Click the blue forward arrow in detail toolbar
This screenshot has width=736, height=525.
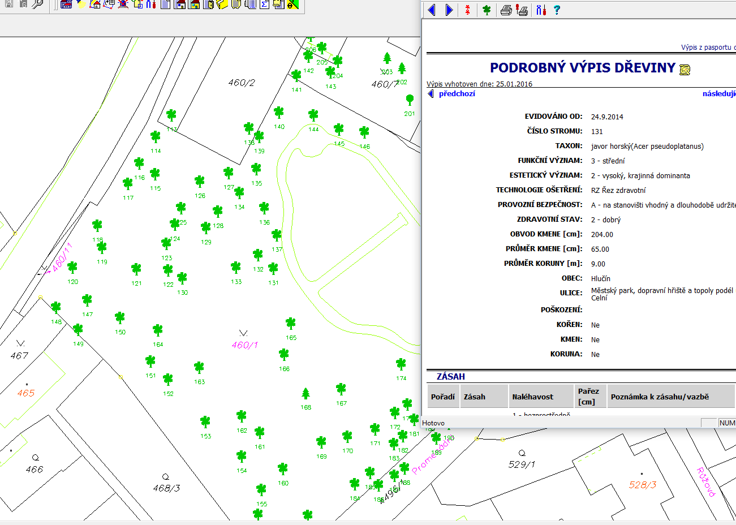pos(449,10)
